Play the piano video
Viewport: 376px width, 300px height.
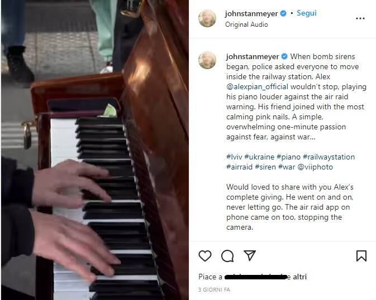tap(95, 150)
